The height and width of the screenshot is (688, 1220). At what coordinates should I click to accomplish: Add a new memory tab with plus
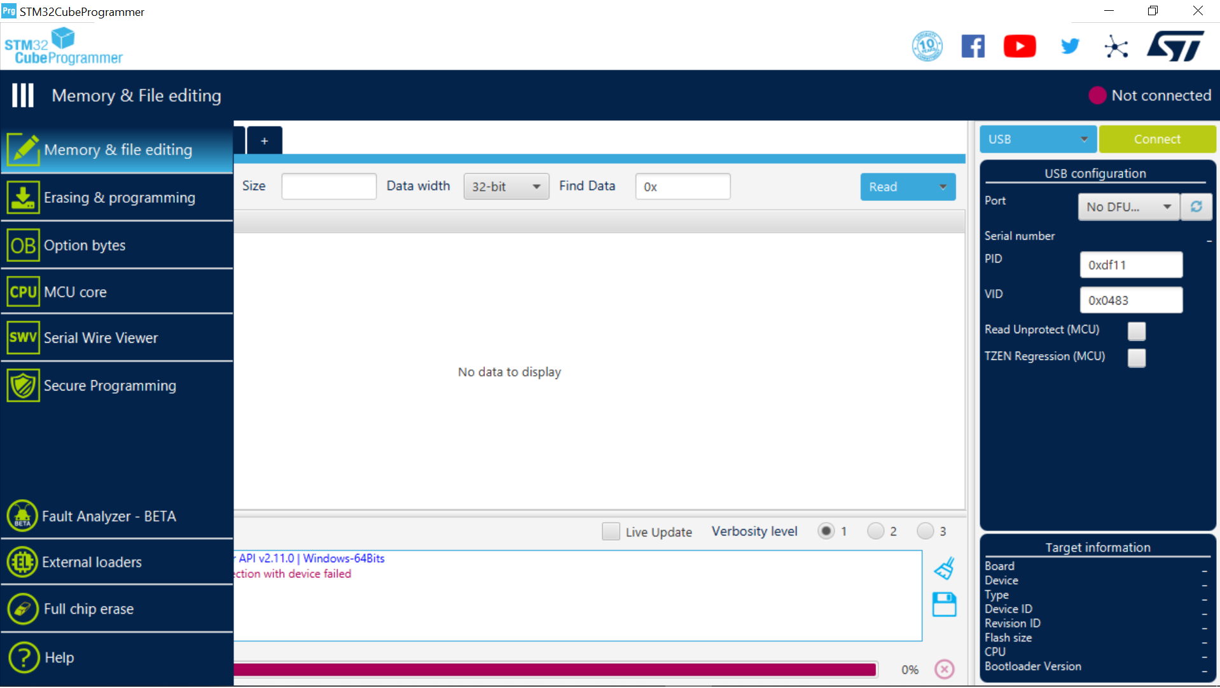click(265, 141)
